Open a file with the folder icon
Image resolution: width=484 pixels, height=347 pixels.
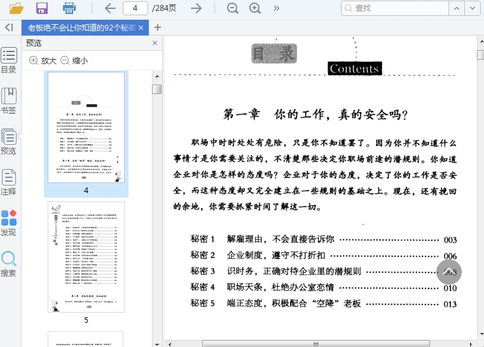tap(17, 8)
